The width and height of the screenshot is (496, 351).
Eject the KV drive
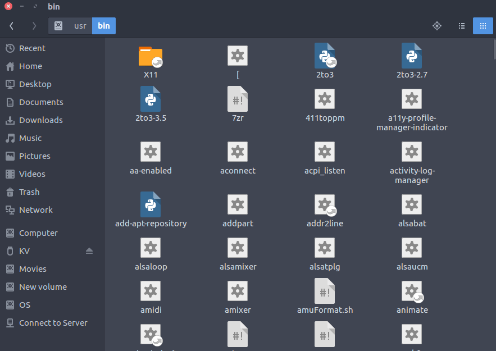tap(89, 250)
